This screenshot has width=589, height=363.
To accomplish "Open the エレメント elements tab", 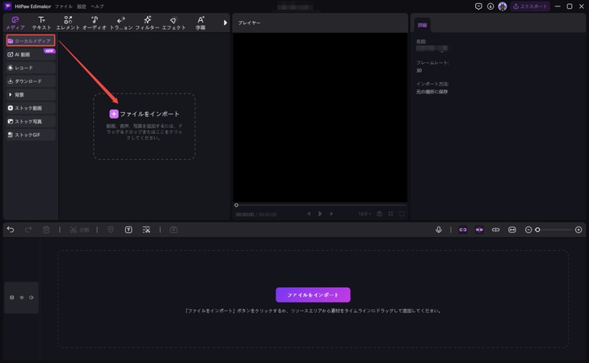I will coord(68,23).
